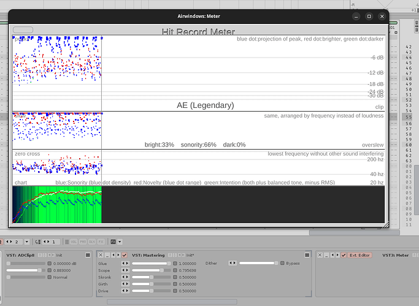Toggle the square box beside Glue value
Screen dimensions: 419x306
[175, 263]
